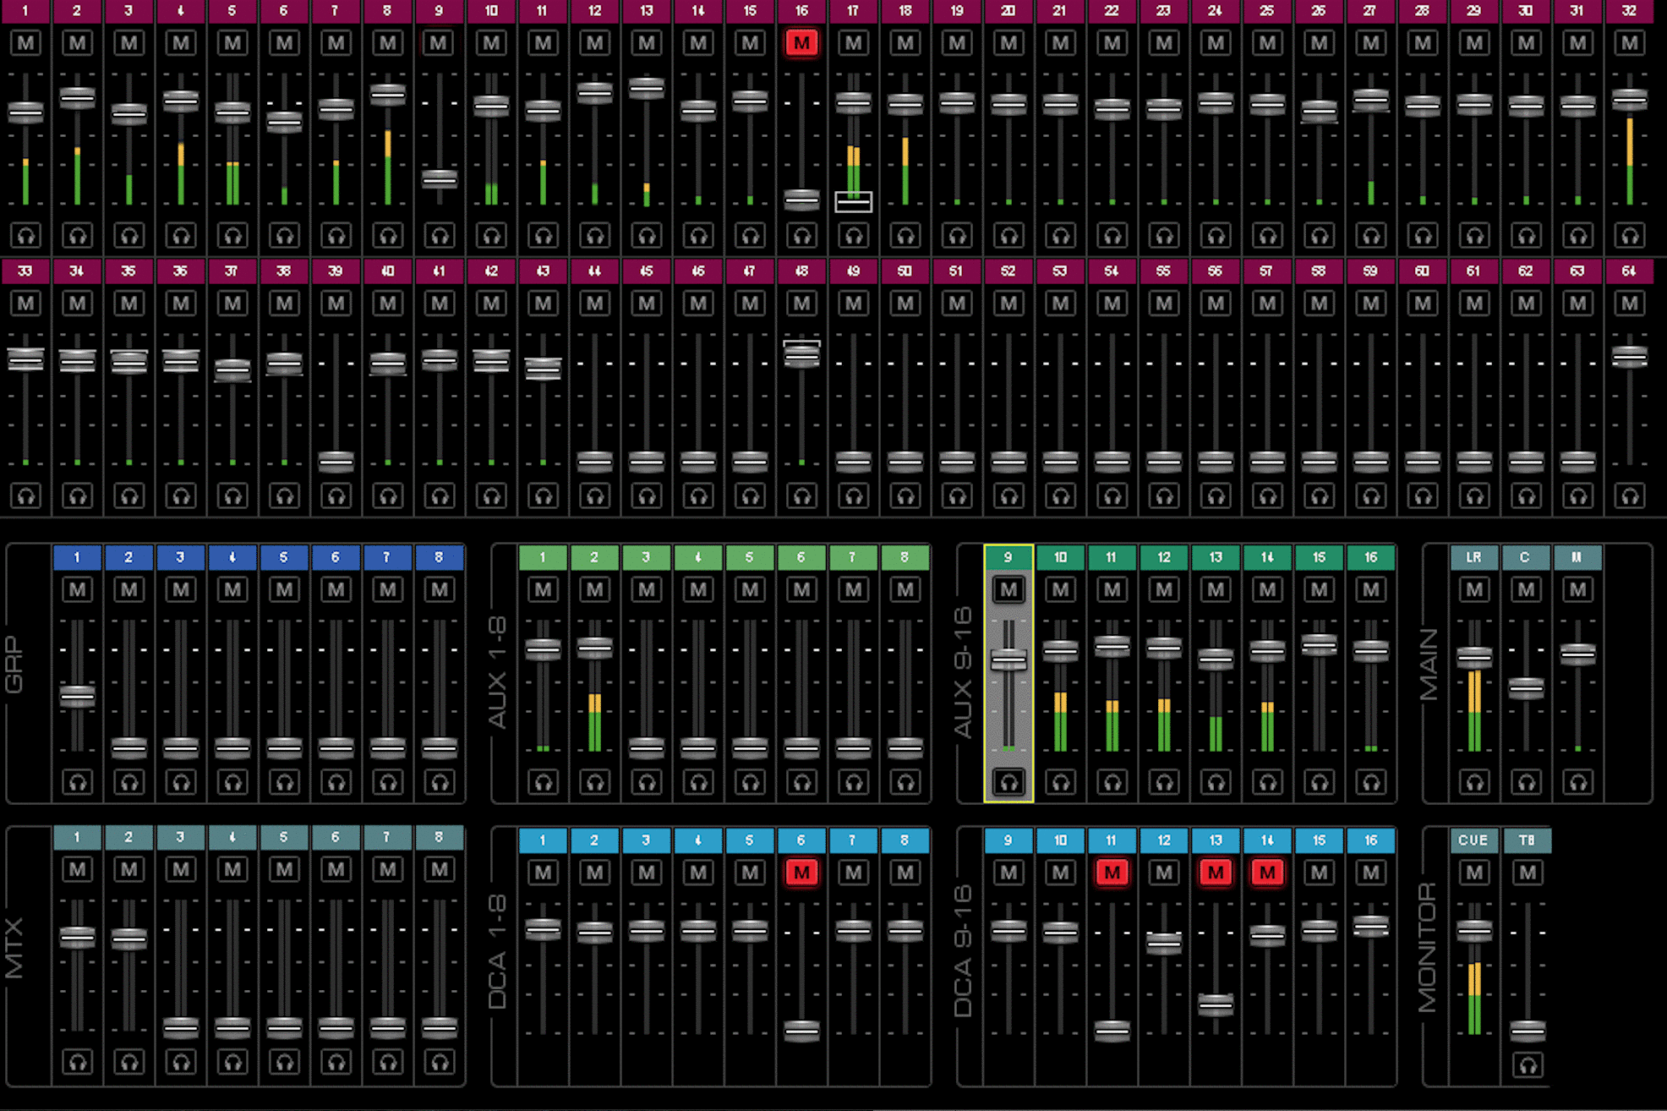Solo GRP 1 with its headphone icon

(77, 782)
